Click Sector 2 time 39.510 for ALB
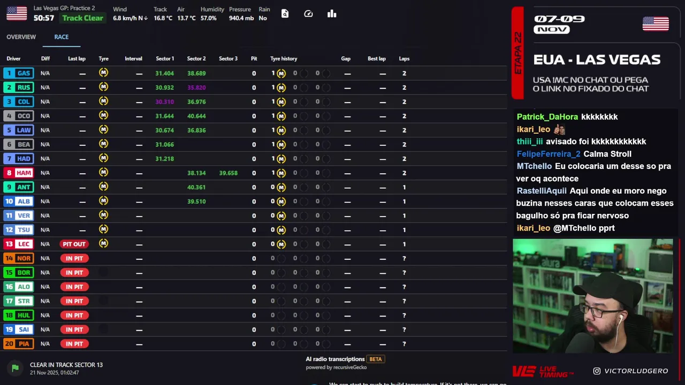The image size is (685, 385). click(x=196, y=201)
